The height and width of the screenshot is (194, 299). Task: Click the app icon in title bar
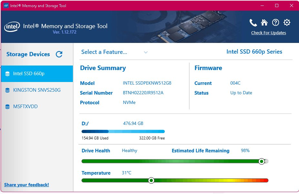point(6,5)
